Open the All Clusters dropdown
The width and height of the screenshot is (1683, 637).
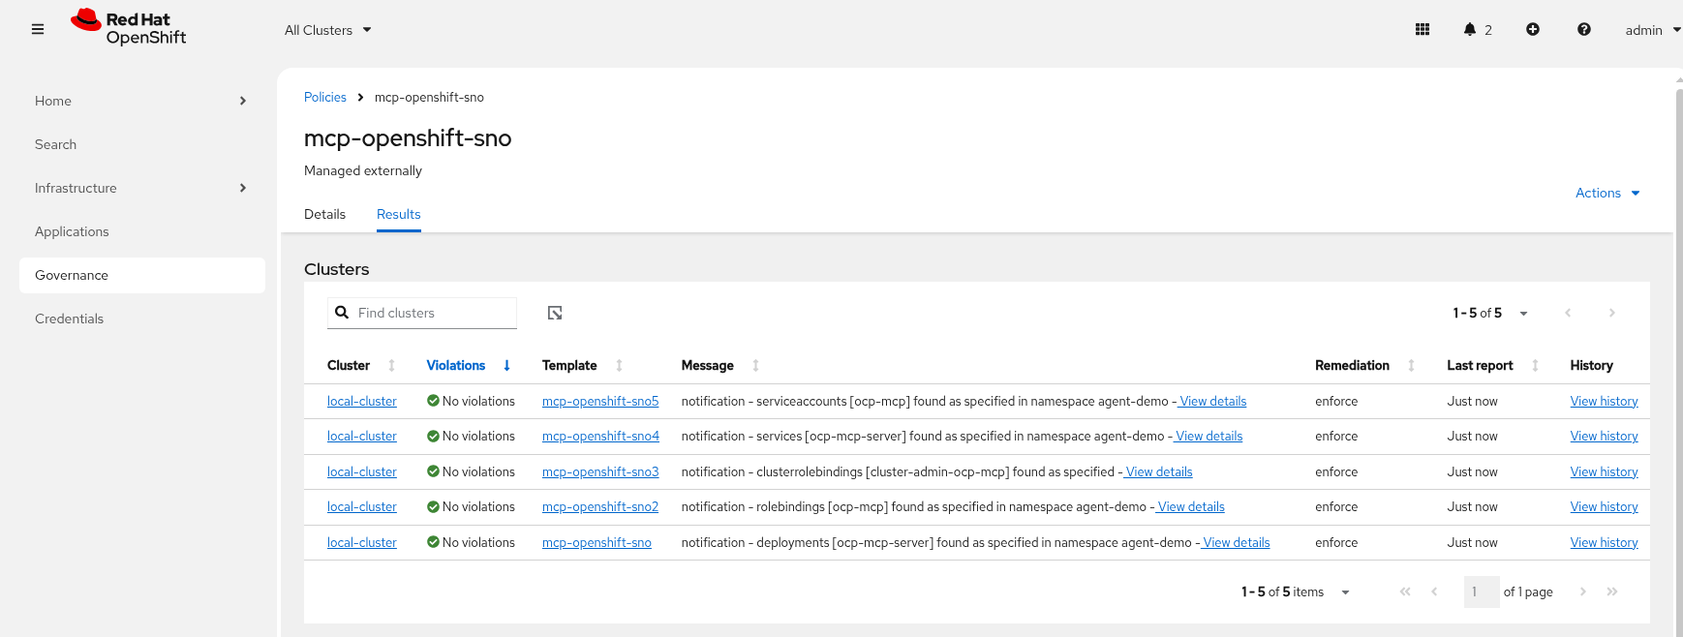[x=327, y=30]
